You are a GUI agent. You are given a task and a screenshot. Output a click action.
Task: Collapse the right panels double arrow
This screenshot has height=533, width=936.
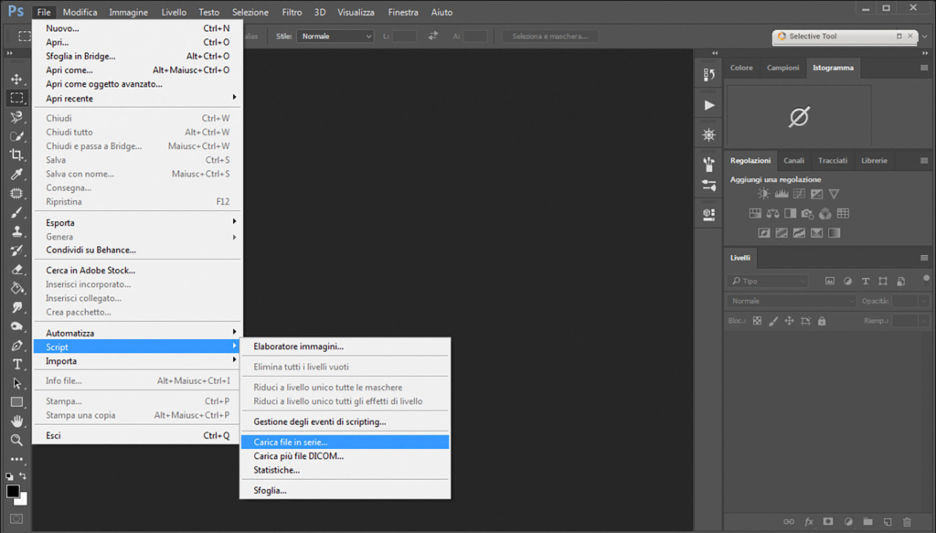click(x=925, y=53)
